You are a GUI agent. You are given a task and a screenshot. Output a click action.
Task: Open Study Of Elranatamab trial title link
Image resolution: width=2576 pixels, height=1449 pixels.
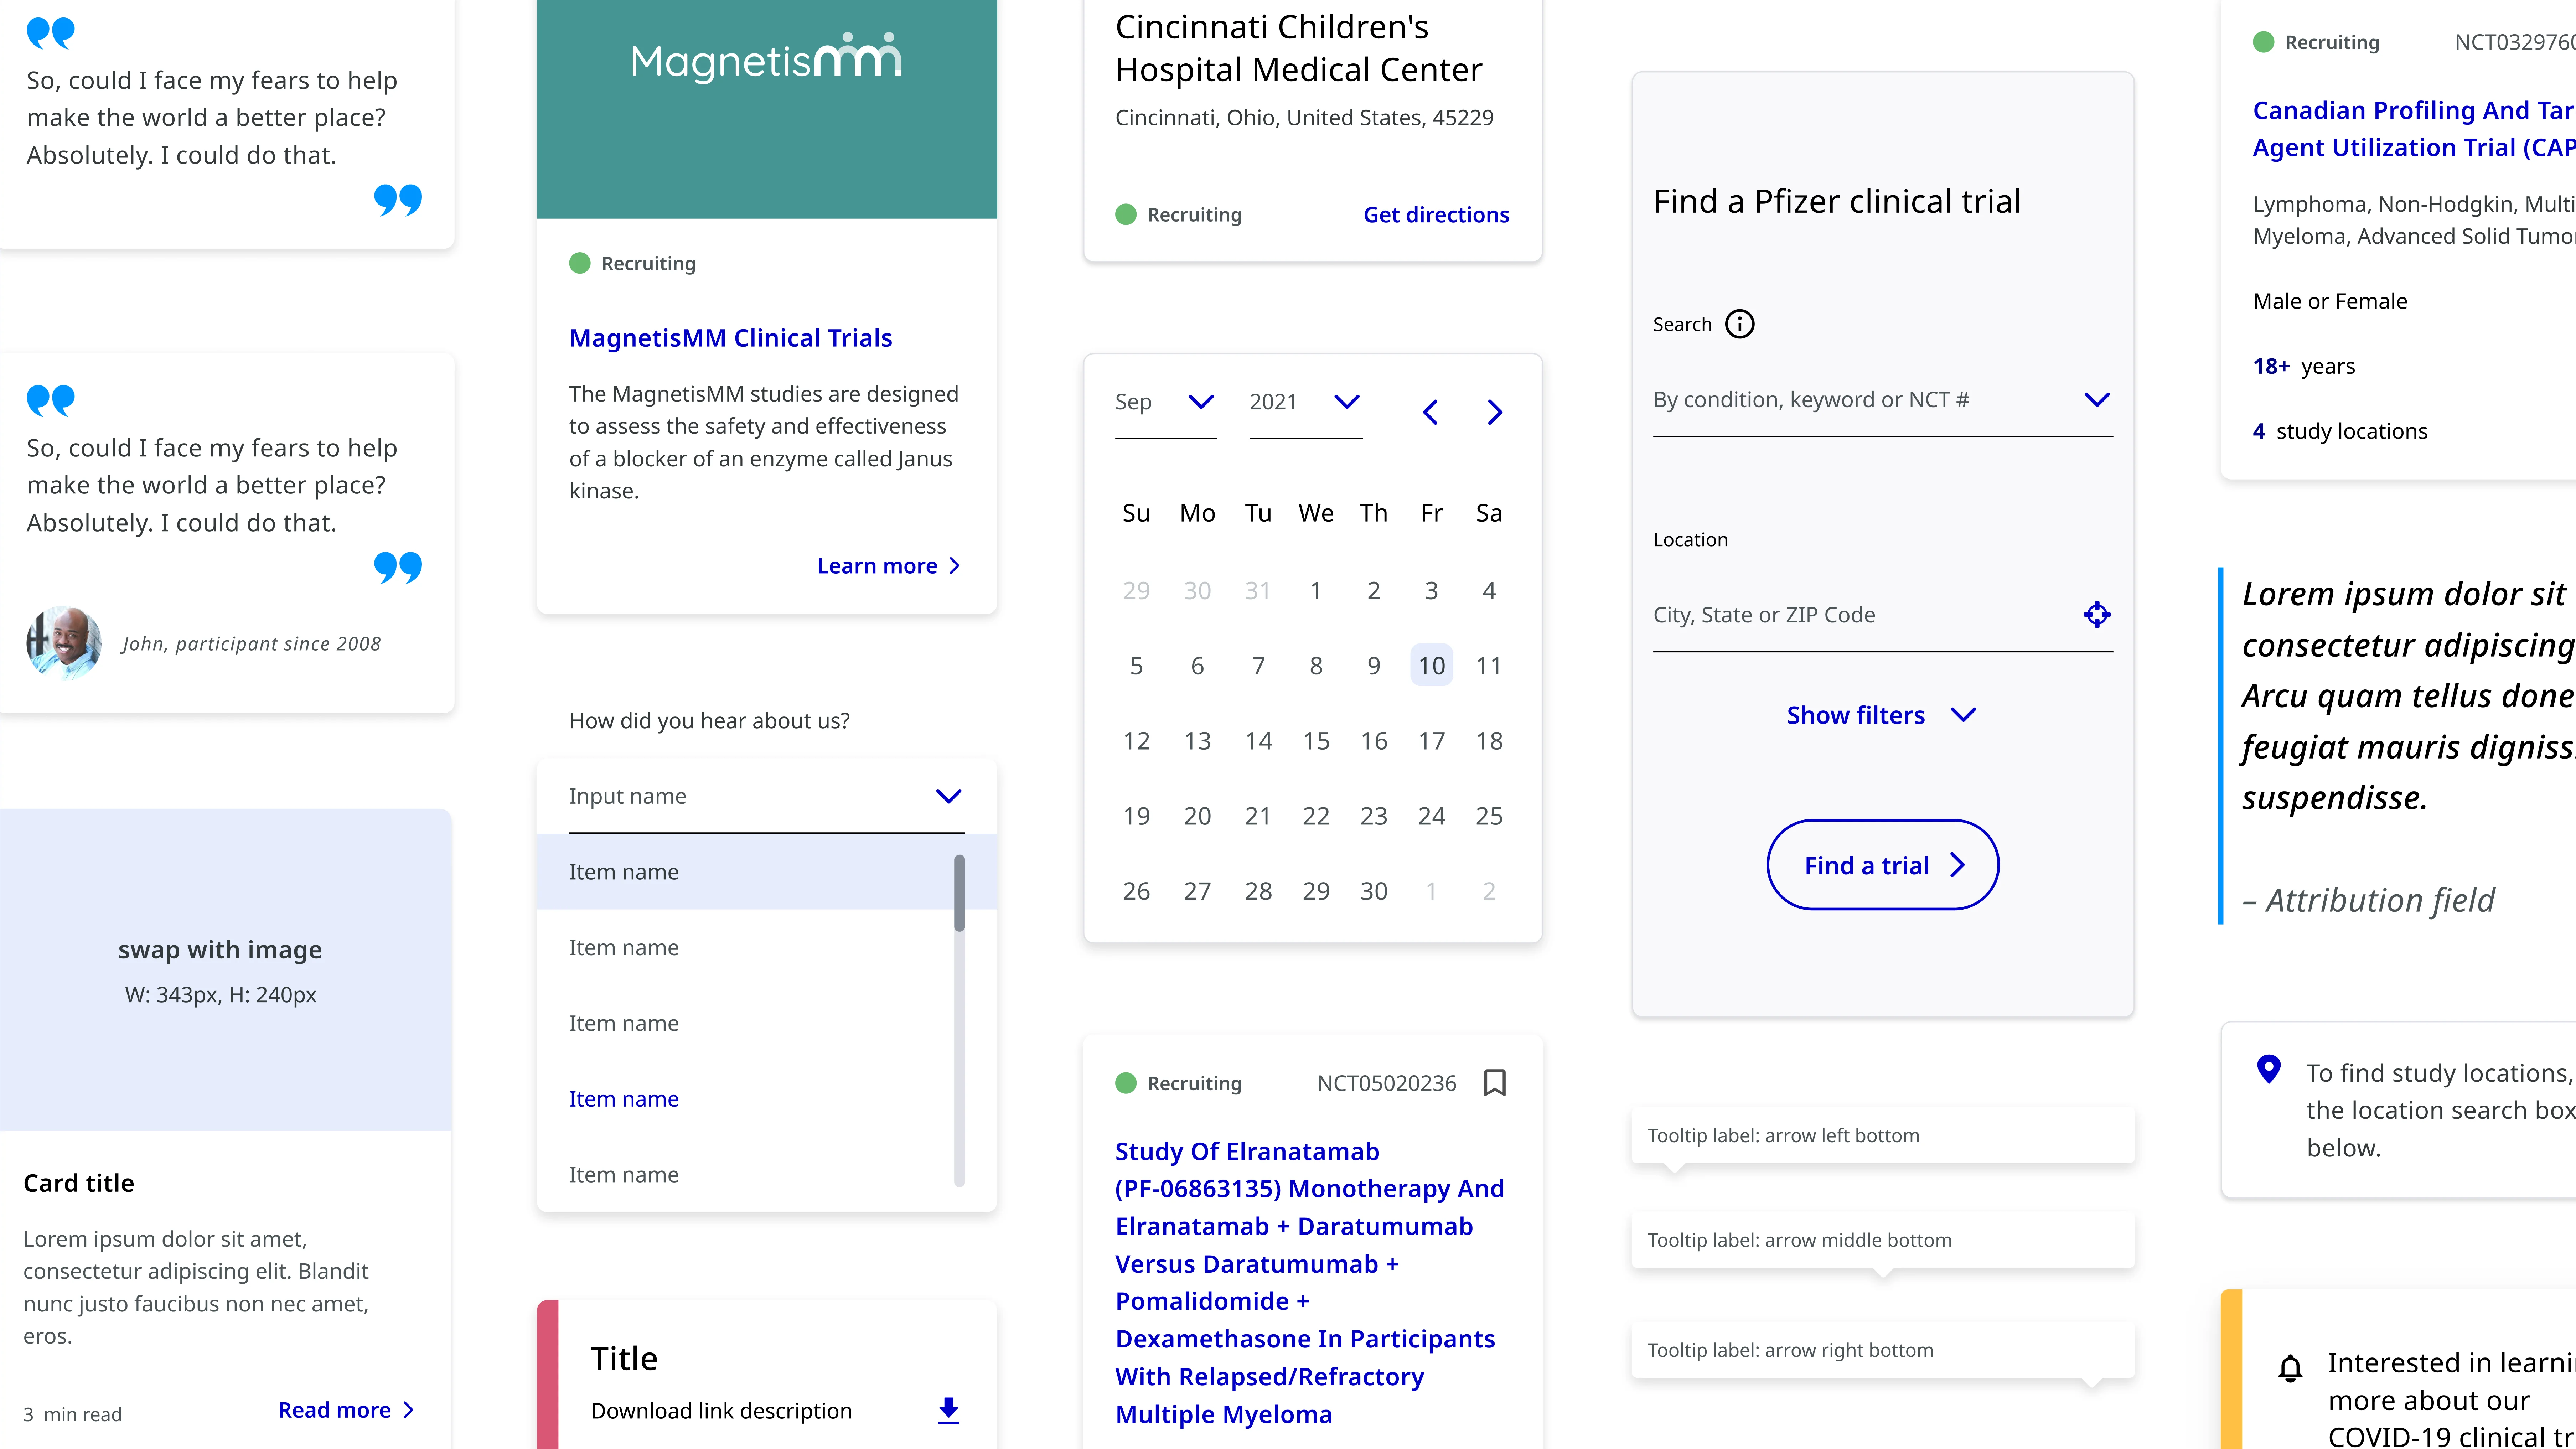point(1310,1283)
